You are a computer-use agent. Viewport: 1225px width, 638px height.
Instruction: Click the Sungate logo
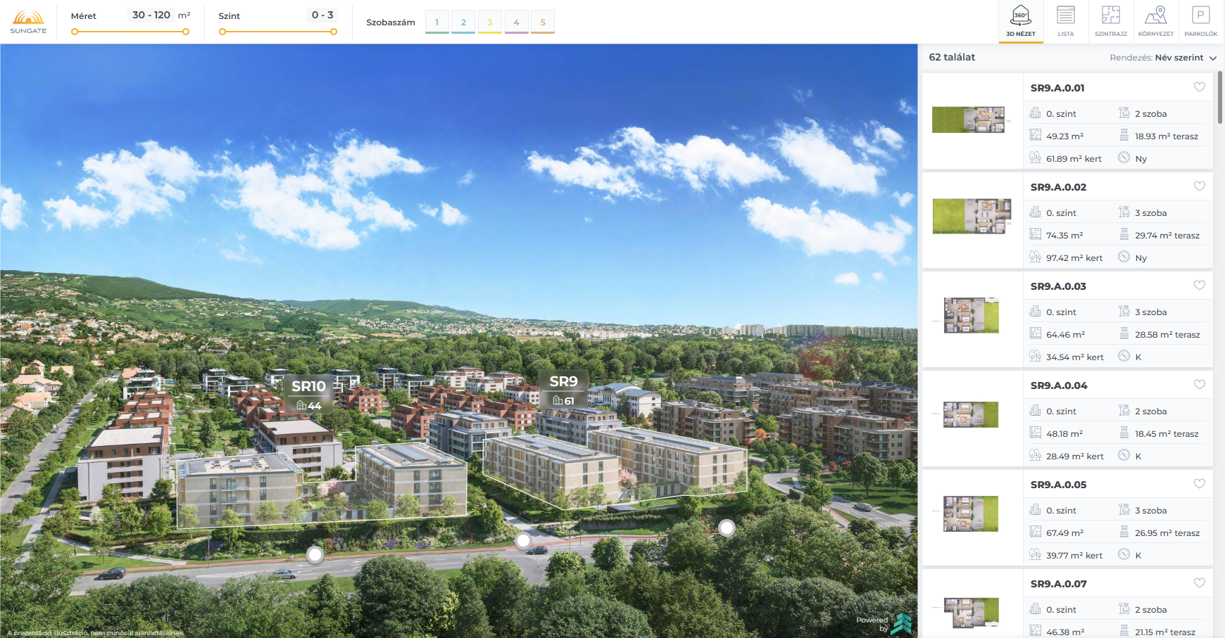click(x=28, y=22)
